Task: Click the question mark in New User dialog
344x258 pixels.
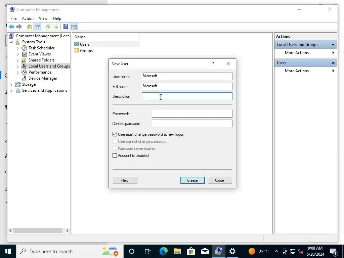Action: coord(213,63)
